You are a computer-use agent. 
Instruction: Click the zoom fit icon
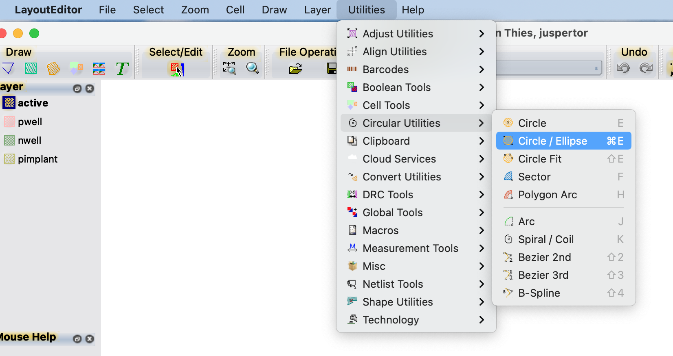[x=229, y=68]
